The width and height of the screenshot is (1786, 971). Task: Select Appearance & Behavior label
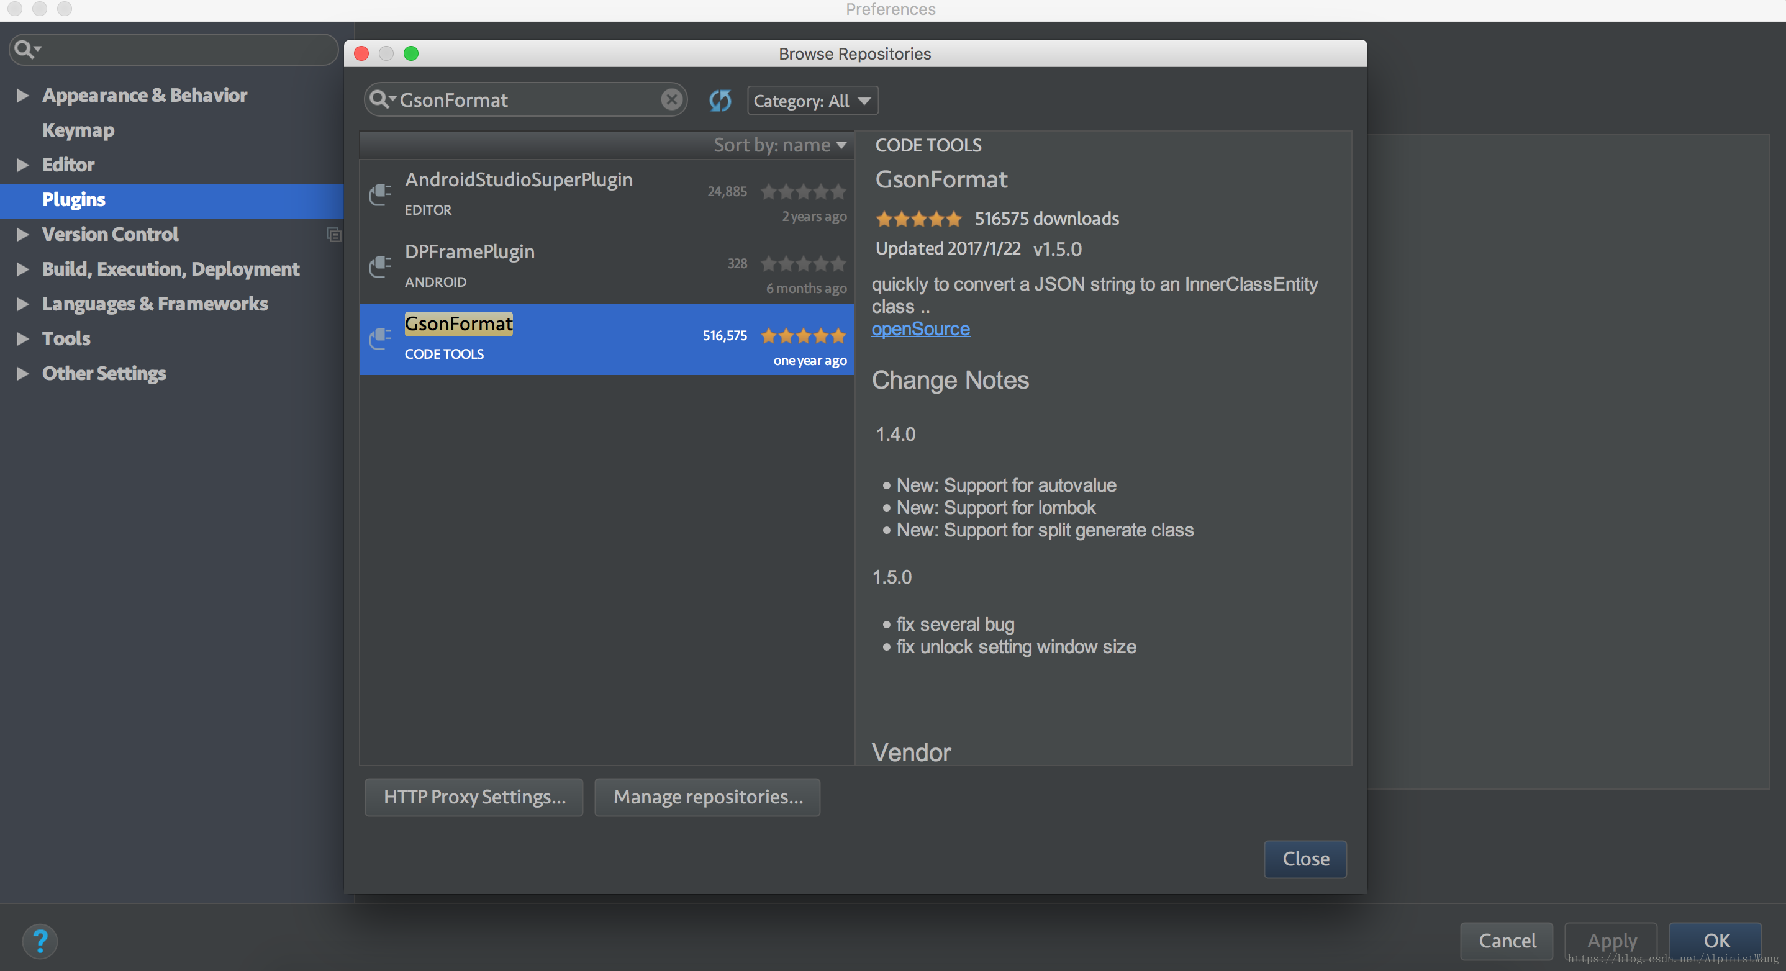tap(144, 95)
